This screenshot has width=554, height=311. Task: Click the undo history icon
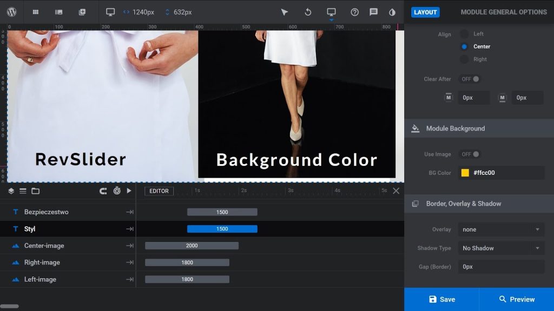pyautogui.click(x=308, y=12)
